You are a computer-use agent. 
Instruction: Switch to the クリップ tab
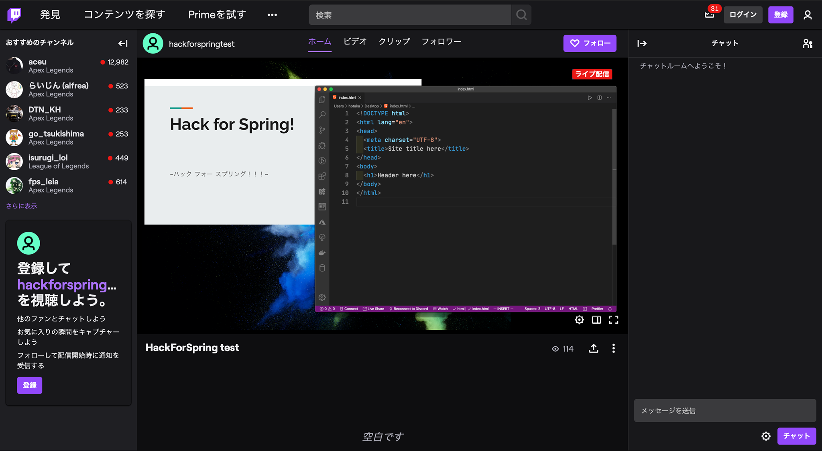[x=394, y=41]
